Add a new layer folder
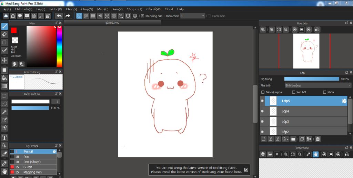The height and width of the screenshot is (178, 353). [293, 139]
